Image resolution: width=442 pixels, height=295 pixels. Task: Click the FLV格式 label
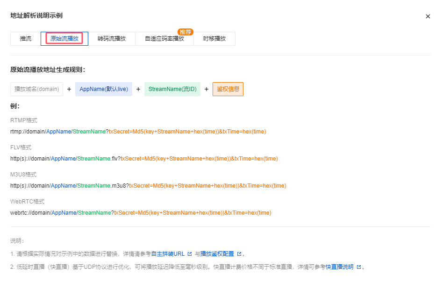point(21,147)
